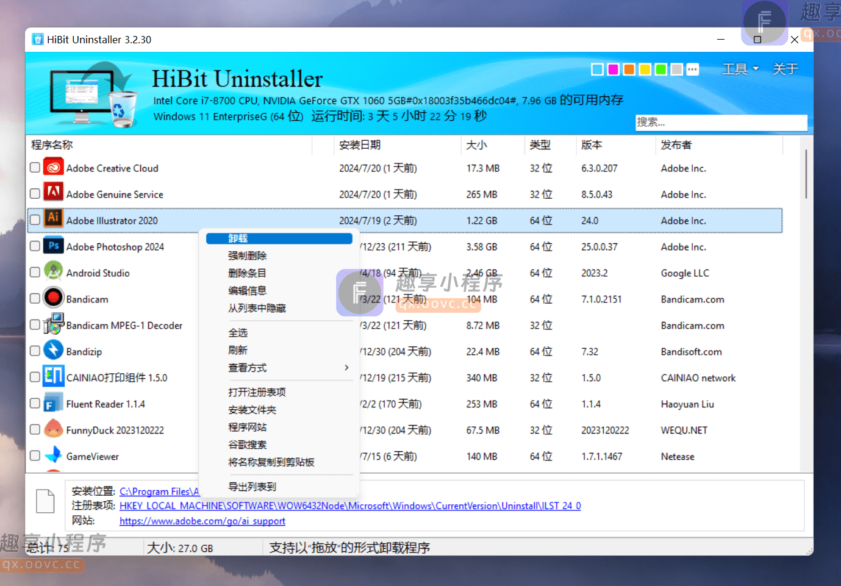Click the GameViewer app icon

54,456
